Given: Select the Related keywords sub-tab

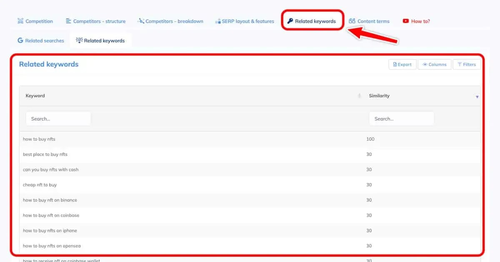Looking at the screenshot, I should [x=100, y=41].
